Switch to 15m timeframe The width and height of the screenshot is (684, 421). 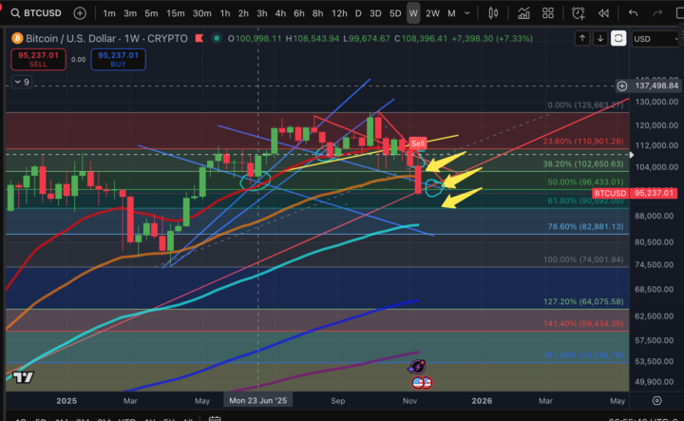click(x=176, y=13)
